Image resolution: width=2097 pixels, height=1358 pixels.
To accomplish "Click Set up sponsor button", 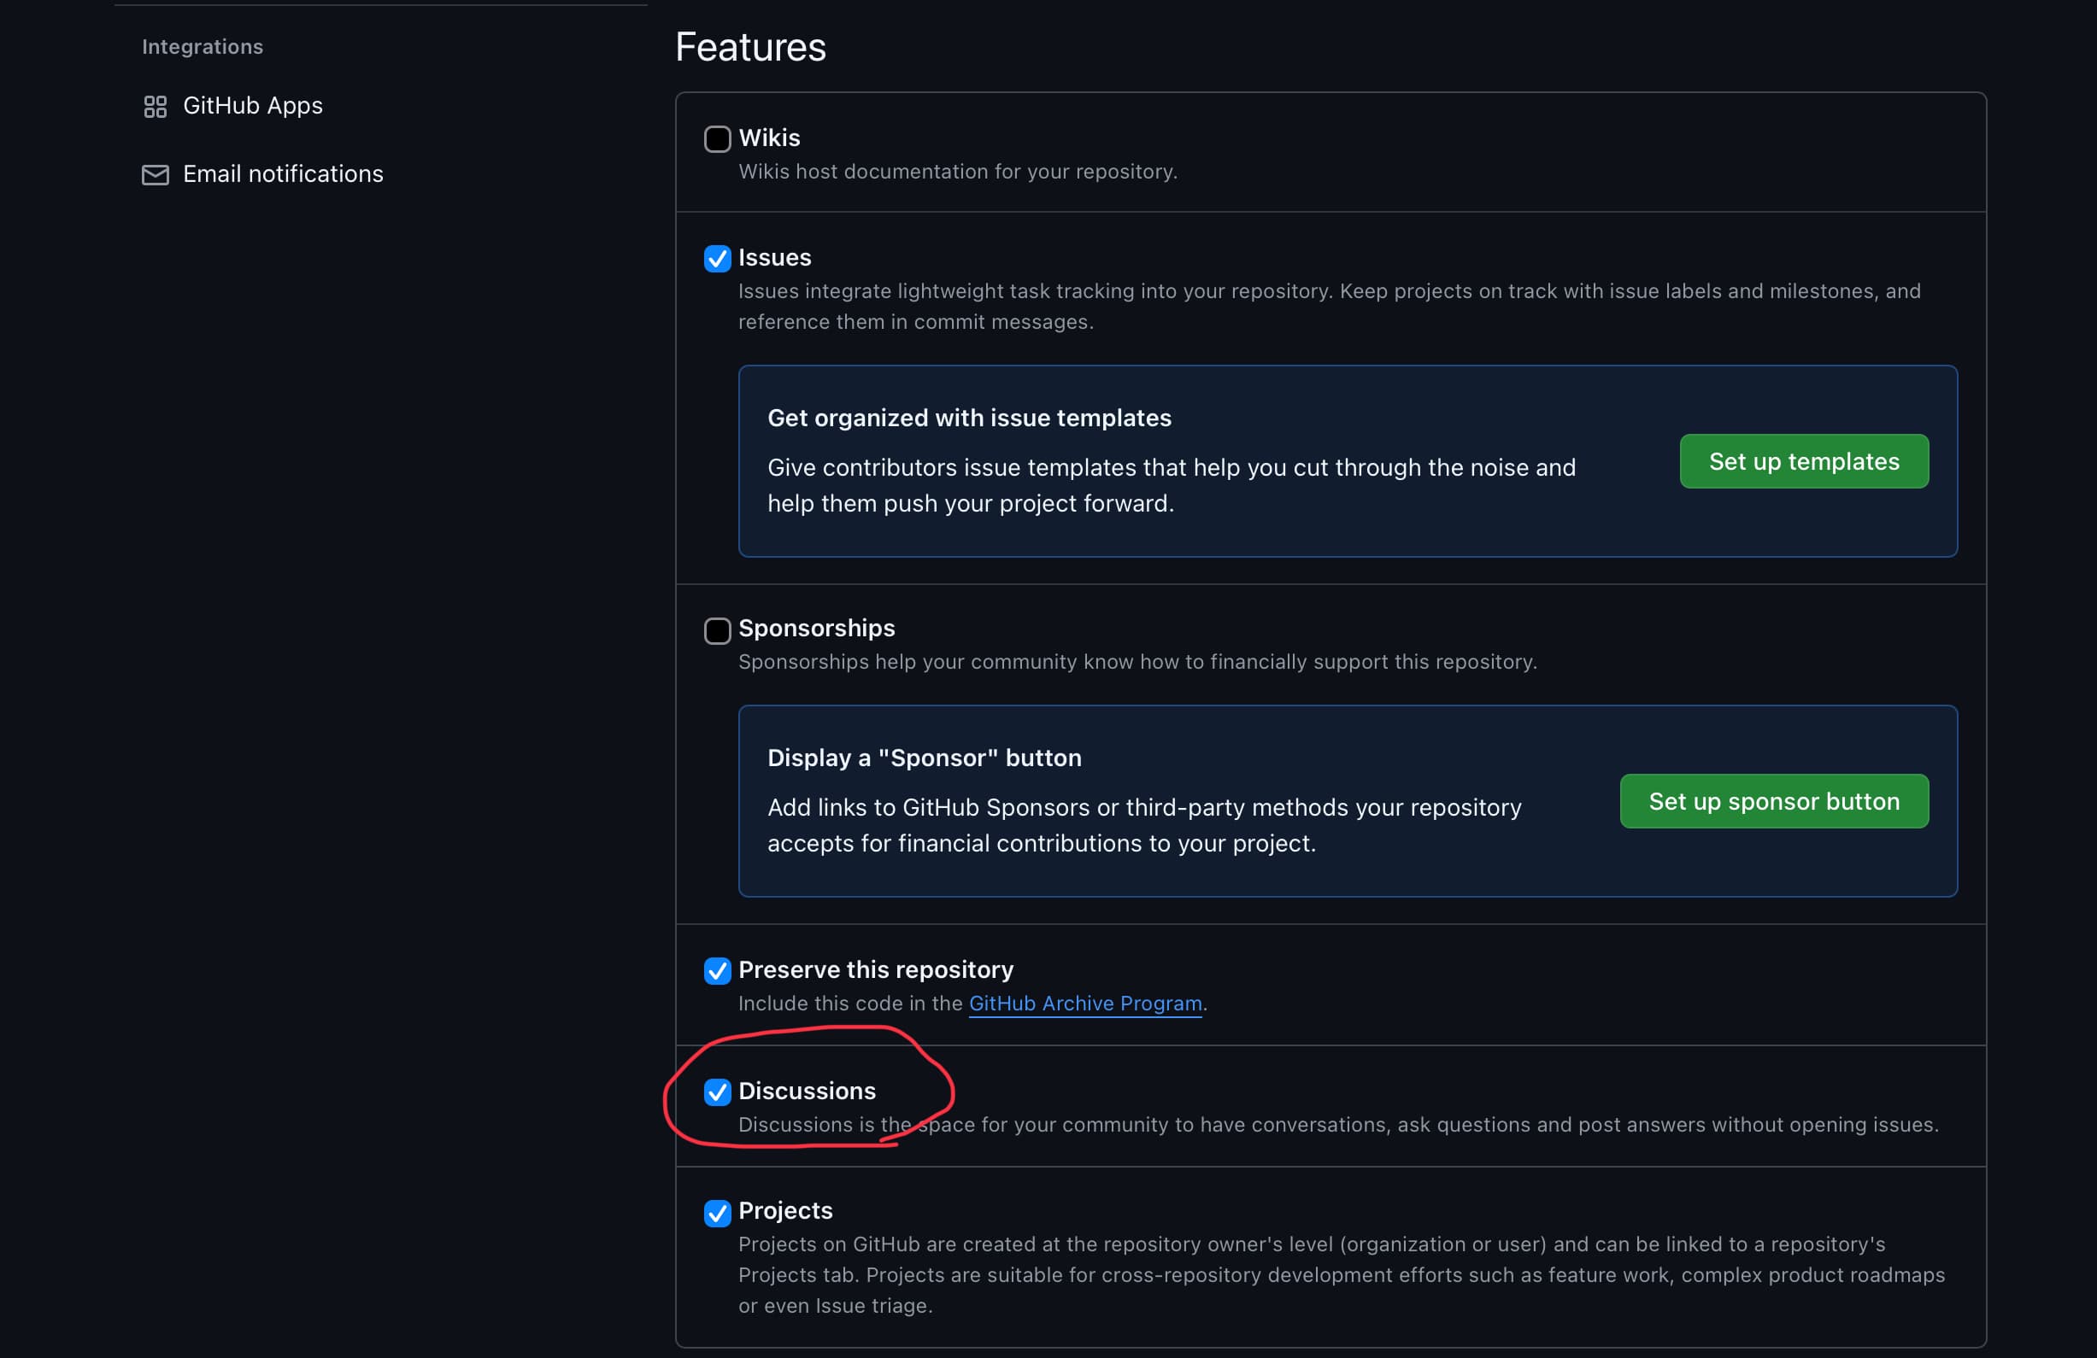I will [1774, 801].
